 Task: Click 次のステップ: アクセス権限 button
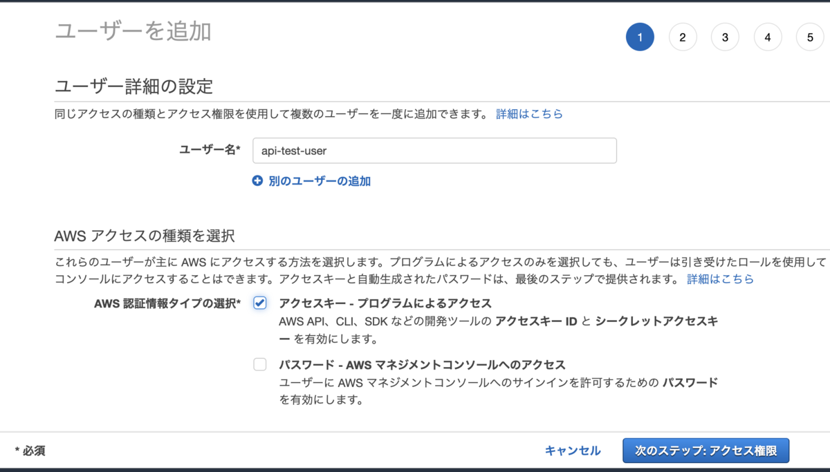[x=706, y=451]
